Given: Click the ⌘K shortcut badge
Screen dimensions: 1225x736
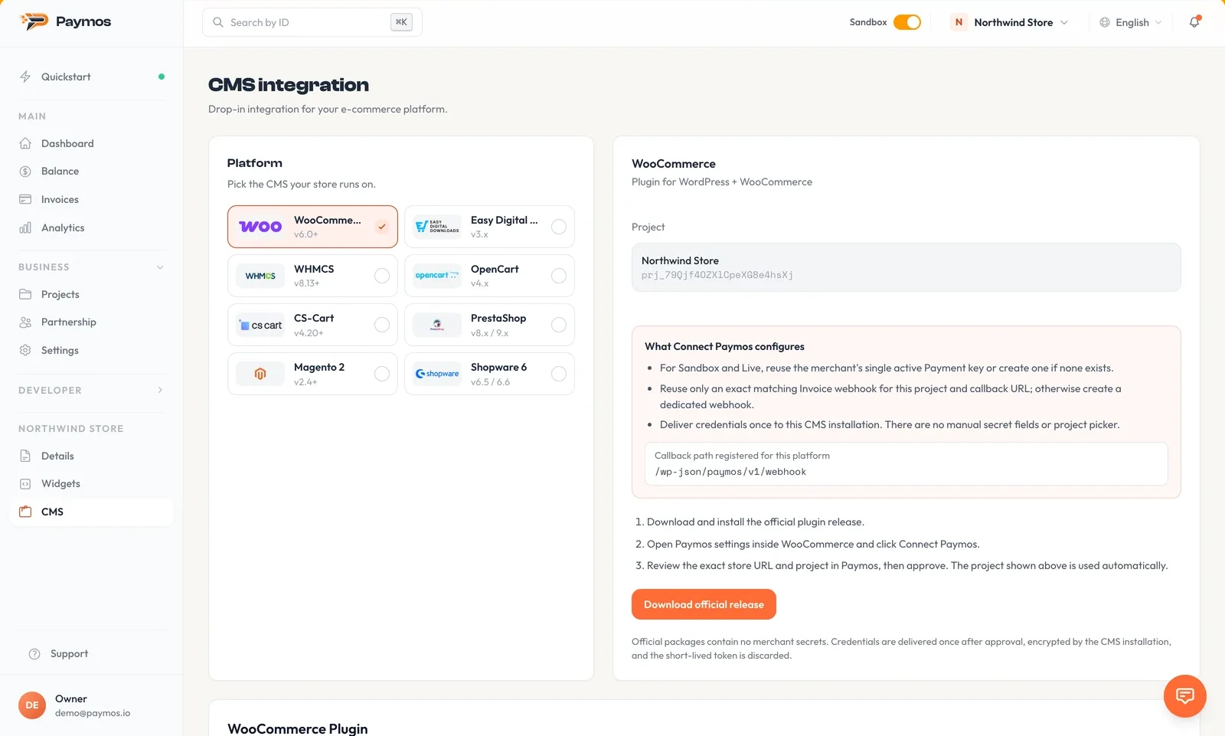Looking at the screenshot, I should point(401,22).
